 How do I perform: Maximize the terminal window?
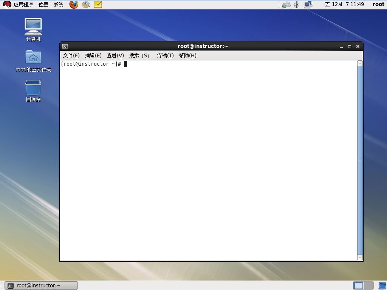pyautogui.click(x=350, y=46)
